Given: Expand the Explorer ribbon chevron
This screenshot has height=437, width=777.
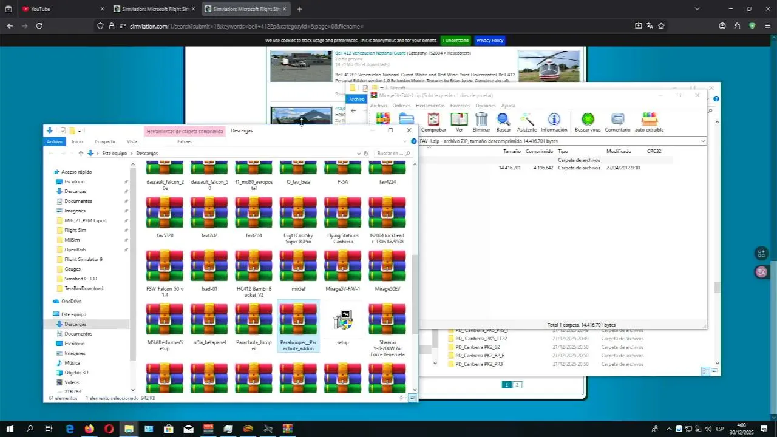Looking at the screenshot, I should click(405, 141).
